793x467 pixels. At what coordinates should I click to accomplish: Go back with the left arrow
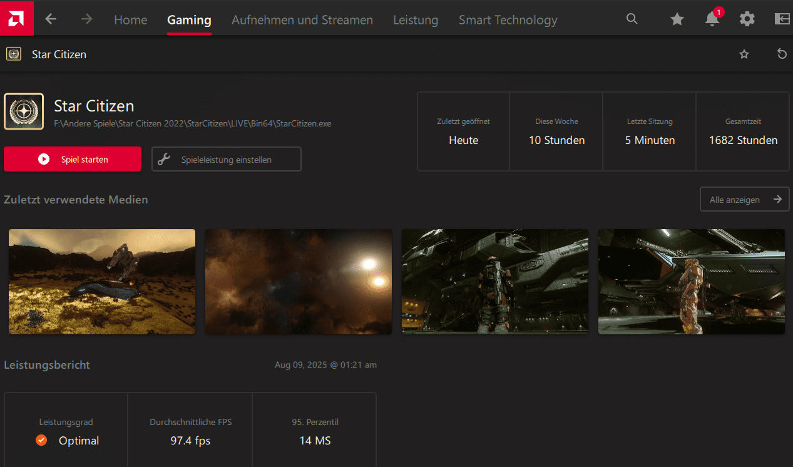51,19
